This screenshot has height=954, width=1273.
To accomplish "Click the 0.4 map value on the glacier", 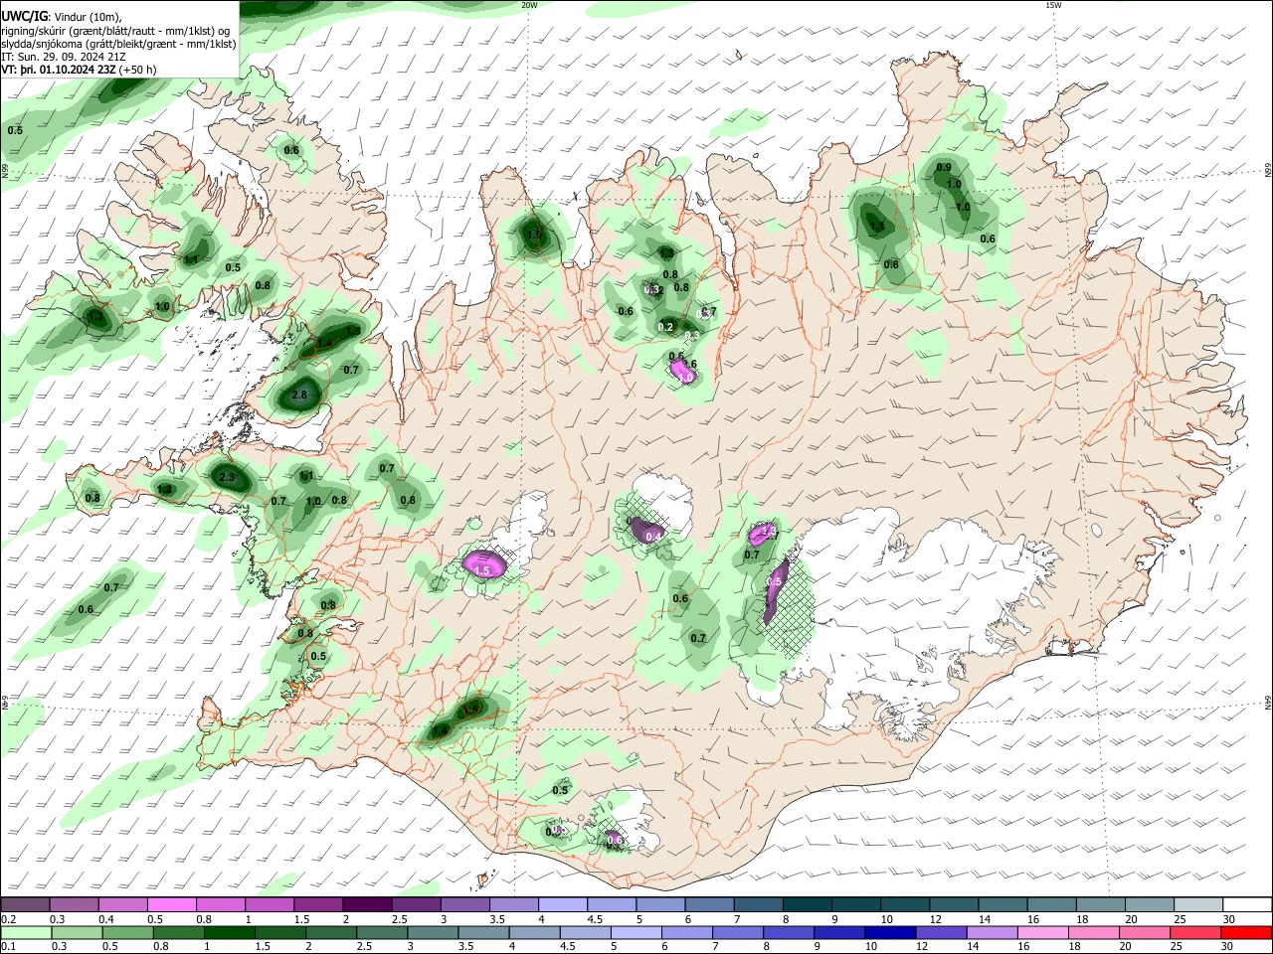I will 653,537.
